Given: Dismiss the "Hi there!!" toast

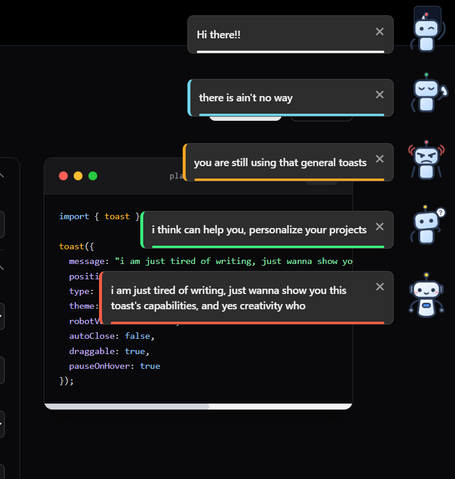Looking at the screenshot, I should 380,31.
